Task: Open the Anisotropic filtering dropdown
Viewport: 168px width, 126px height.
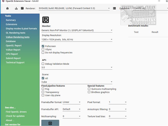Action: pos(118,109)
